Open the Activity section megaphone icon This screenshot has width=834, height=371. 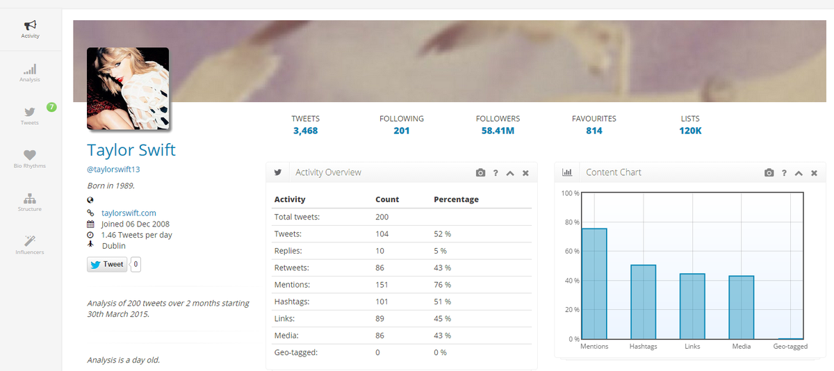point(30,25)
